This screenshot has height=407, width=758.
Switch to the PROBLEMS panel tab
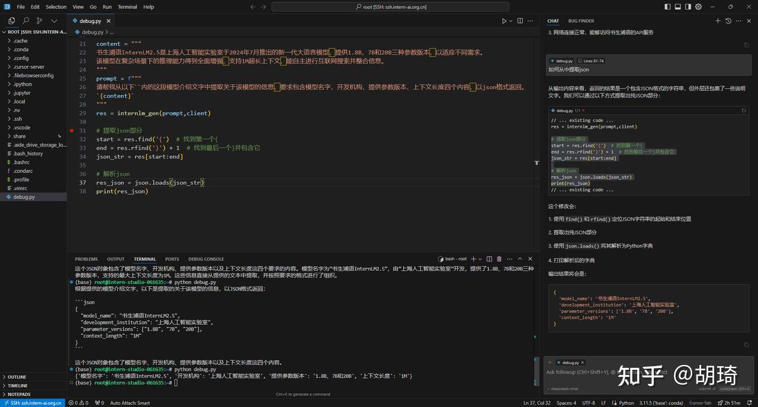(x=86, y=259)
